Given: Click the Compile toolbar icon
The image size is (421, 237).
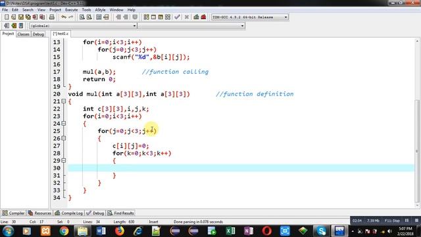Looking at the screenshot, I should pyautogui.click(x=146, y=17).
